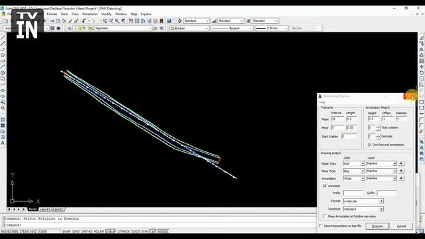Toggle SNAP mode in status bar
The width and height of the screenshot is (425, 239).
click(x=66, y=232)
